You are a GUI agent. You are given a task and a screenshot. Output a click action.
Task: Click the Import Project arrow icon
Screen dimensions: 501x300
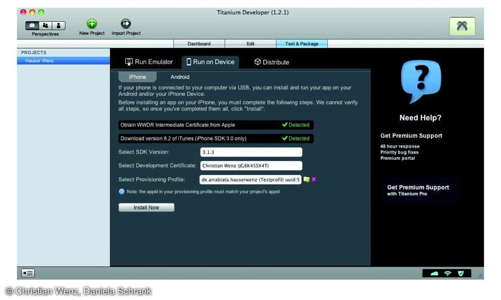click(x=126, y=23)
